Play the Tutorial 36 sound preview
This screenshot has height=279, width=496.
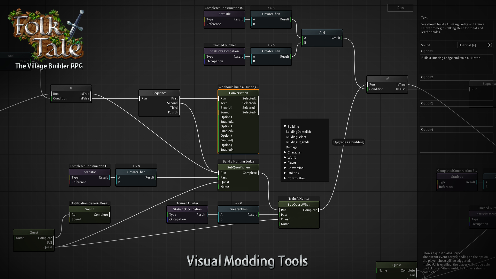coord(490,45)
